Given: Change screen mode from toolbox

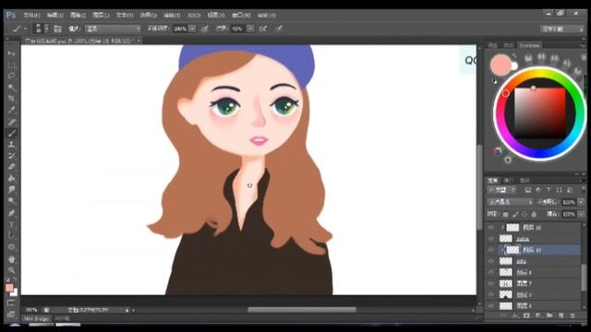Looking at the screenshot, I should (11, 314).
